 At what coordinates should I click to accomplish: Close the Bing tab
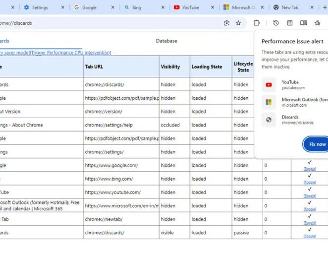click(163, 7)
